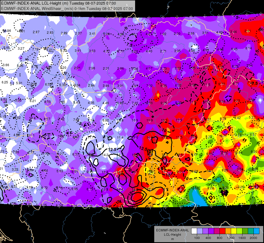Click the 2.84 wind shear value

[x=91, y=86]
